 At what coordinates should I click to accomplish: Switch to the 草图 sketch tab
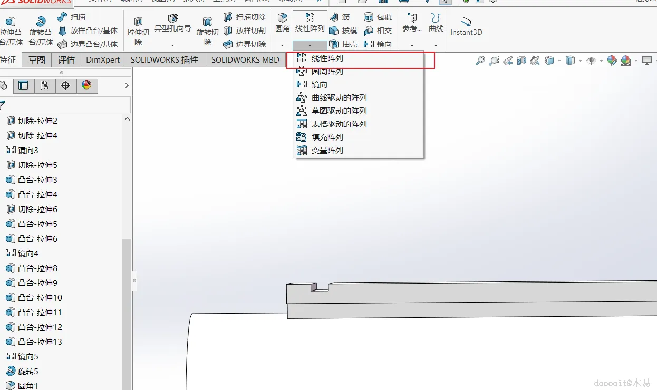[x=37, y=59]
